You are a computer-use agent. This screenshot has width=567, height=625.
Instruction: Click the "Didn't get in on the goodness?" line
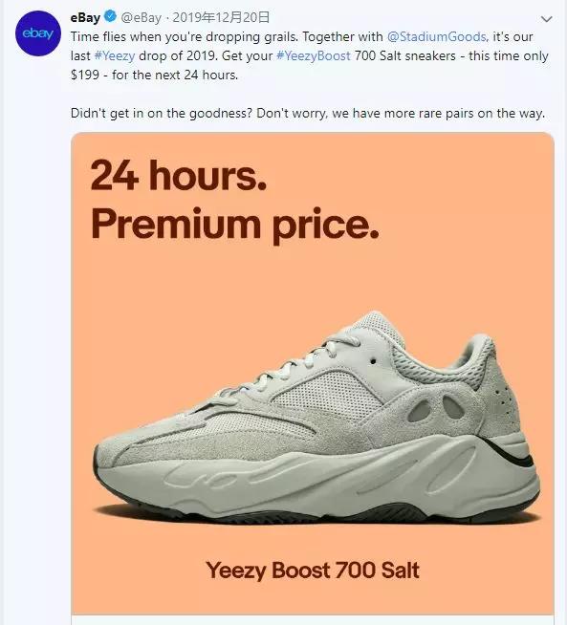[161, 113]
